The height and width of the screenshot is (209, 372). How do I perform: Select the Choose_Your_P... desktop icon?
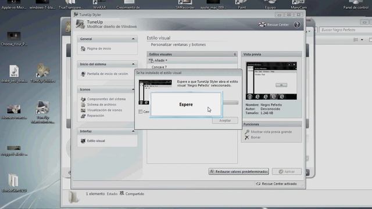click(x=14, y=39)
